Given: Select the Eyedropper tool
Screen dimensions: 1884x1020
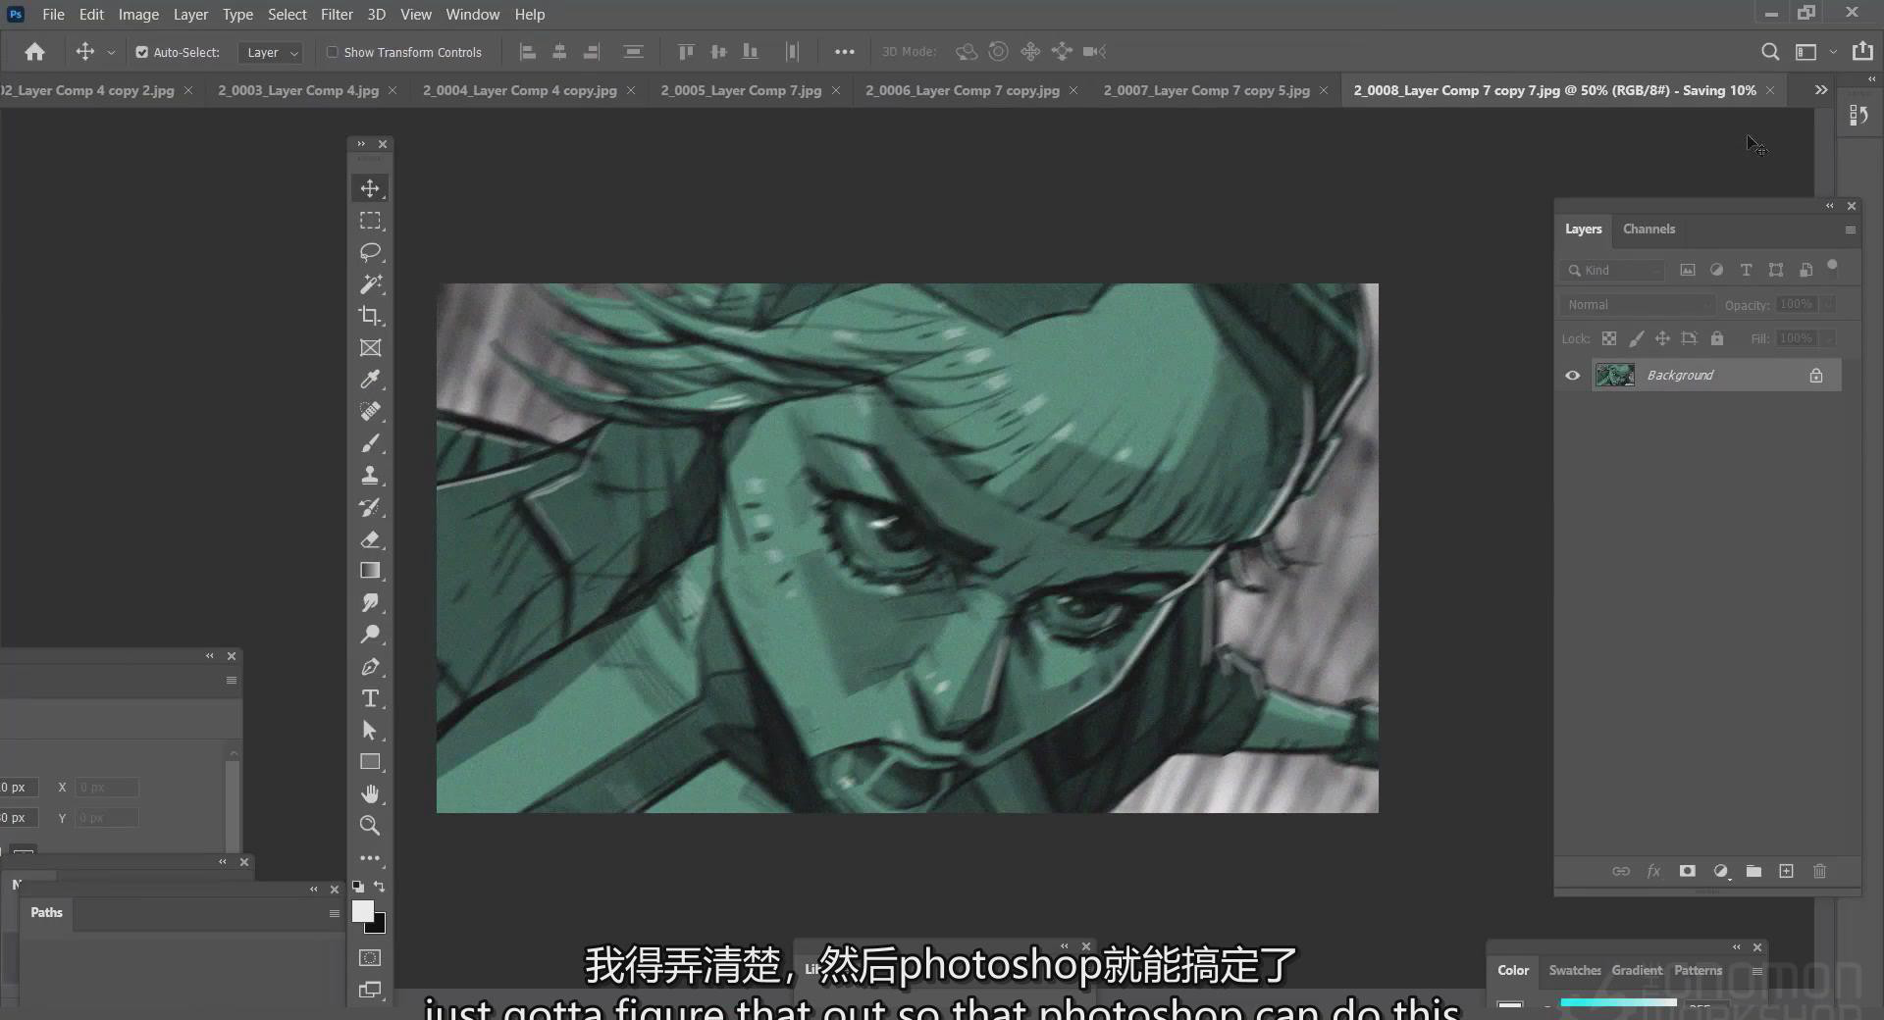Looking at the screenshot, I should 370,380.
